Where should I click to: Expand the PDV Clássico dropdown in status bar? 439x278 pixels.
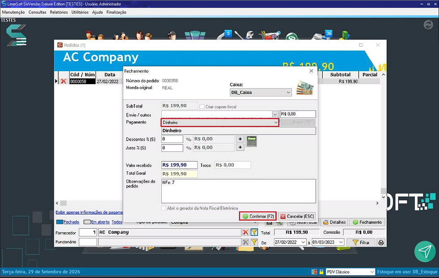(x=372, y=272)
